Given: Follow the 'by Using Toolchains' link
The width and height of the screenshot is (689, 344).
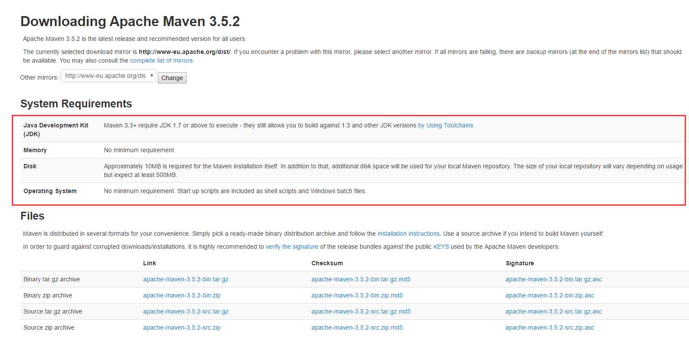Looking at the screenshot, I should click(445, 125).
